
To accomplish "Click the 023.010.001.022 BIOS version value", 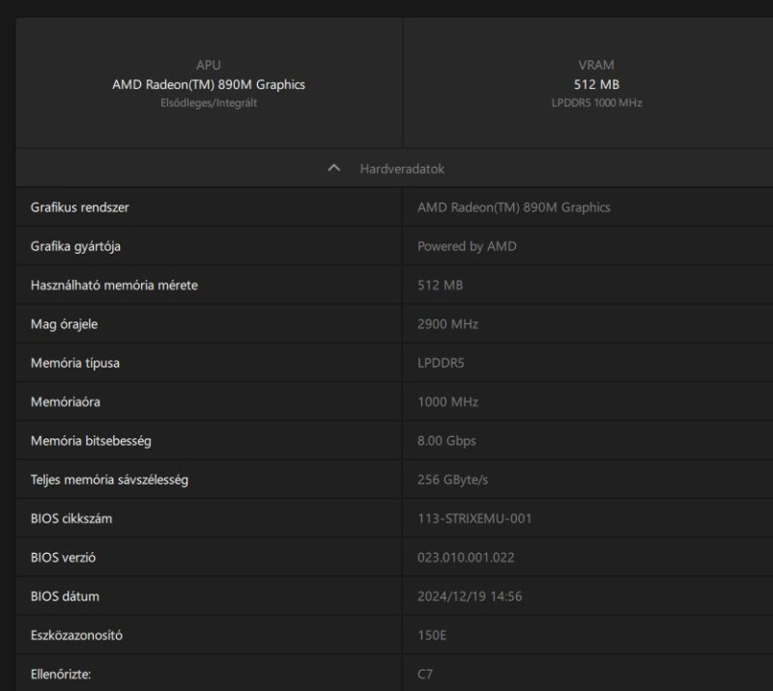I will (x=465, y=558).
